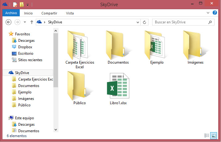Image resolution: width=221 pixels, height=142 pixels.
Task: Switch to details view in status bar
Action: point(206,136)
